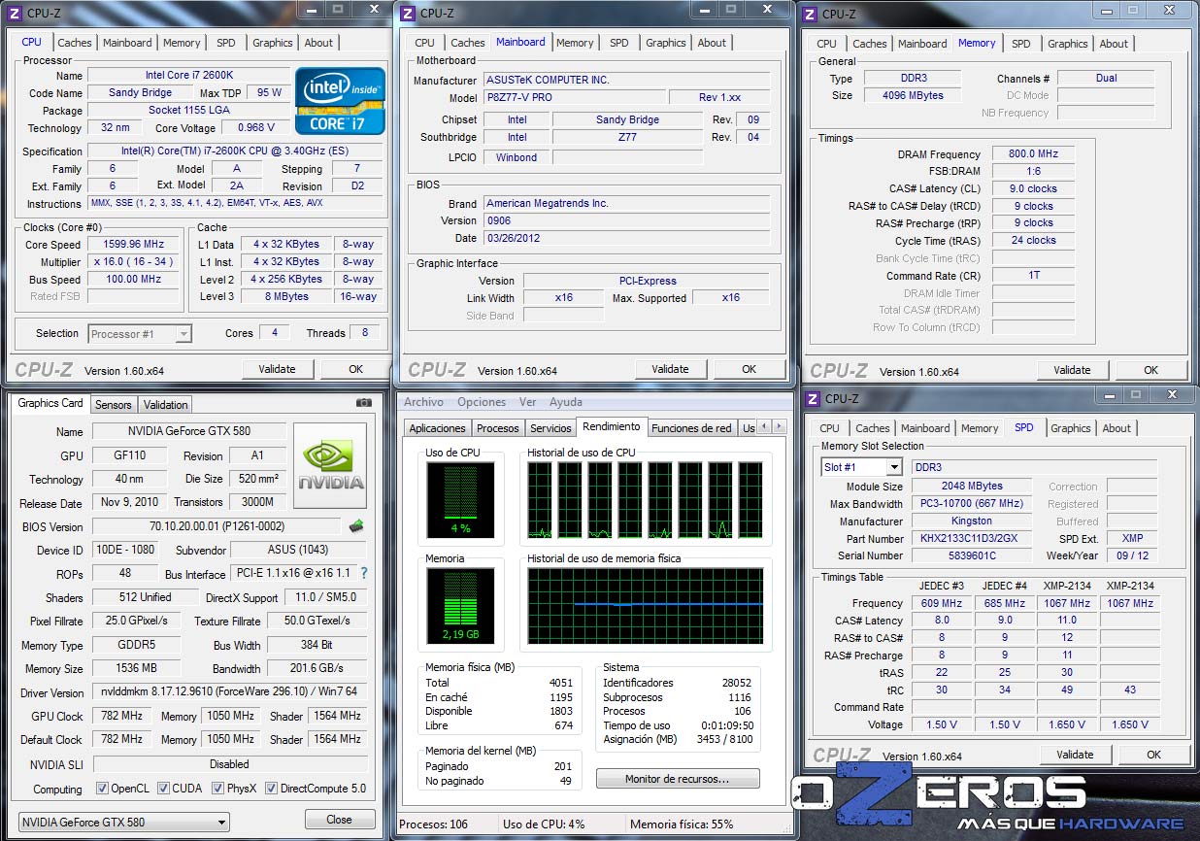Click the Multiplier value 'x 16.0 ( 16 - 34 )'
1200x841 pixels.
[134, 262]
